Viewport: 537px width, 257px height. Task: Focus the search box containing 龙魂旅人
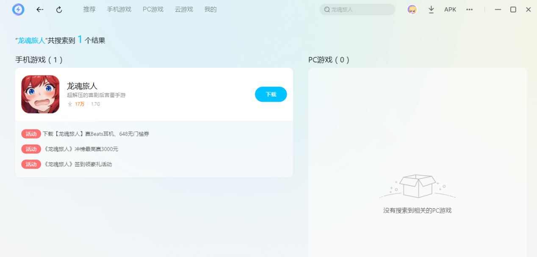tap(357, 9)
